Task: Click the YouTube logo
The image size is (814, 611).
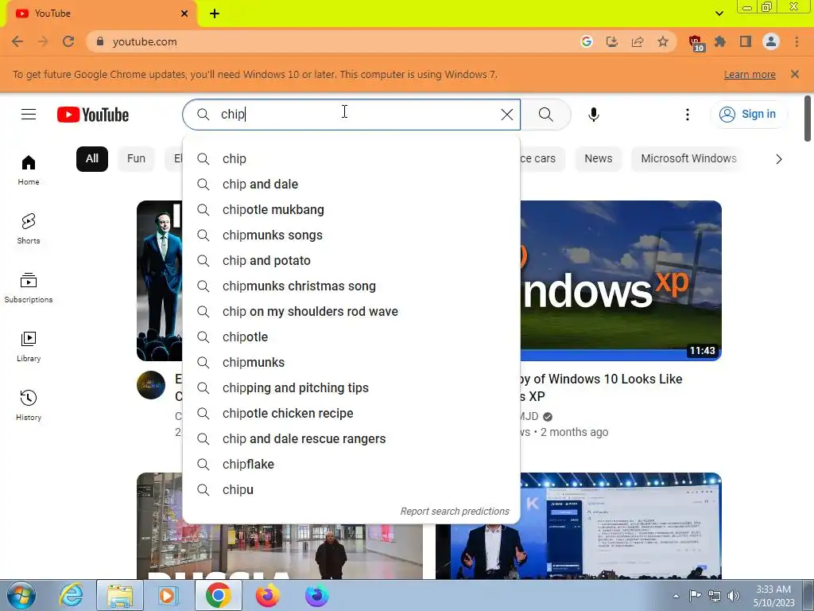Action: [x=93, y=115]
